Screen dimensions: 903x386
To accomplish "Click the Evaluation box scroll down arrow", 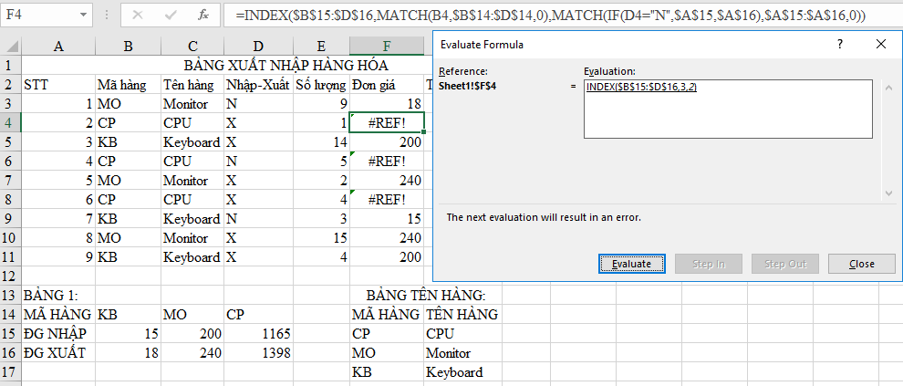I will pos(888,193).
